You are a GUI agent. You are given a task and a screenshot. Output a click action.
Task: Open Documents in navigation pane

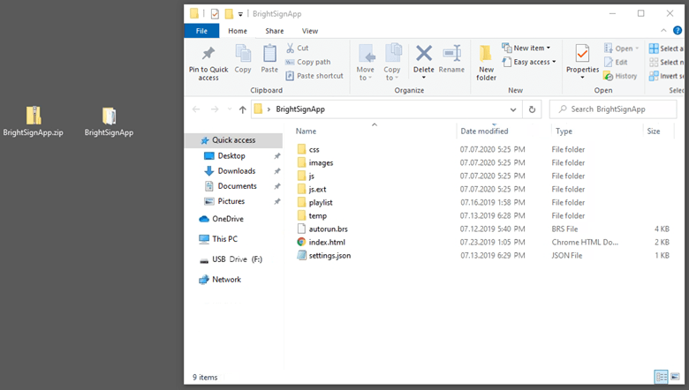click(x=237, y=186)
